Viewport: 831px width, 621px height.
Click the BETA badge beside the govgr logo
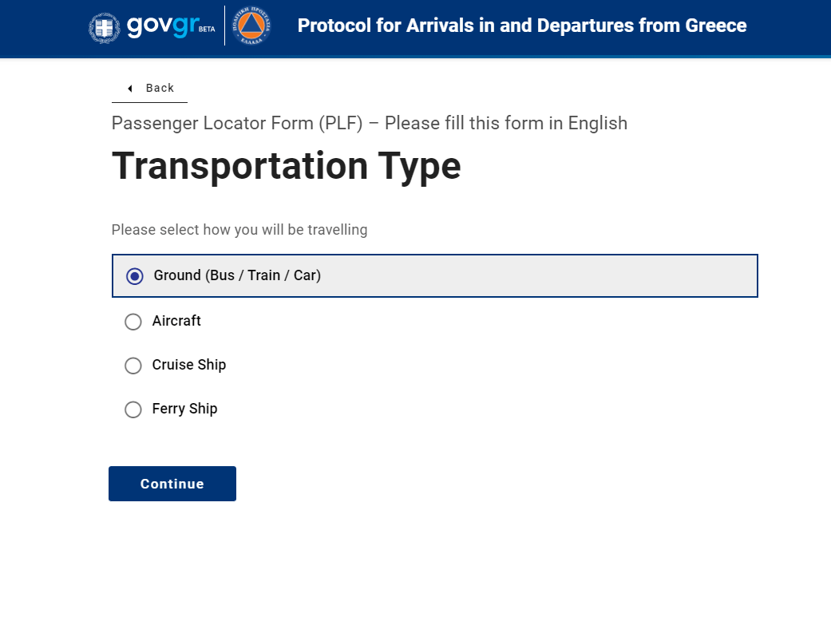(x=208, y=30)
